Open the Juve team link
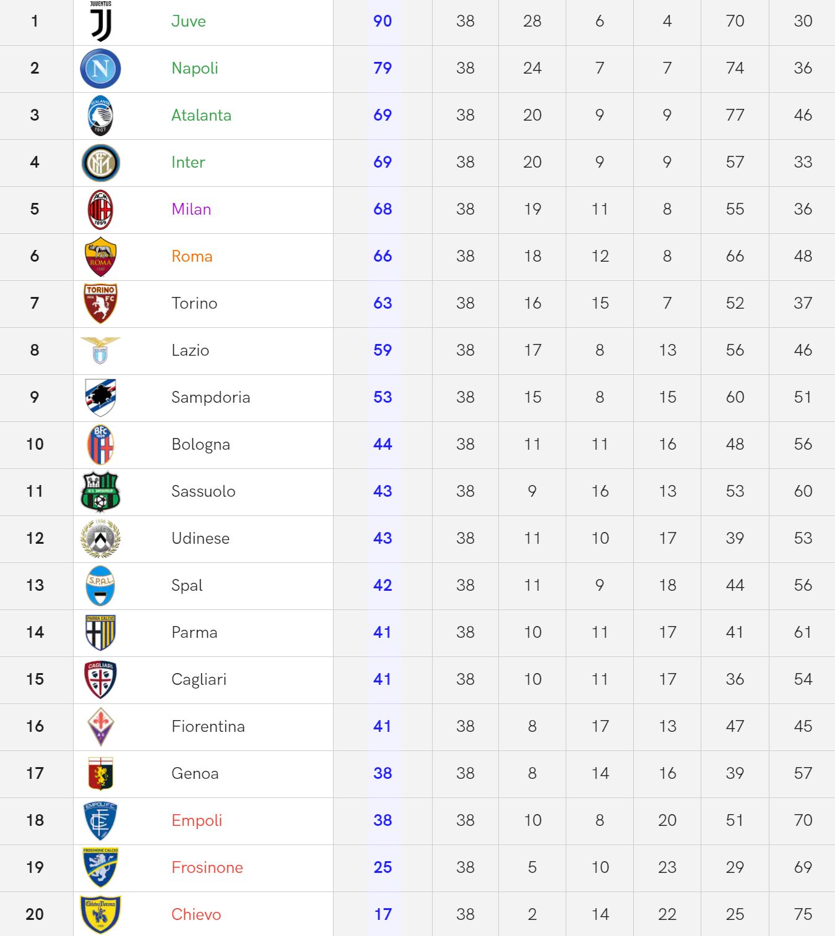 pos(189,21)
